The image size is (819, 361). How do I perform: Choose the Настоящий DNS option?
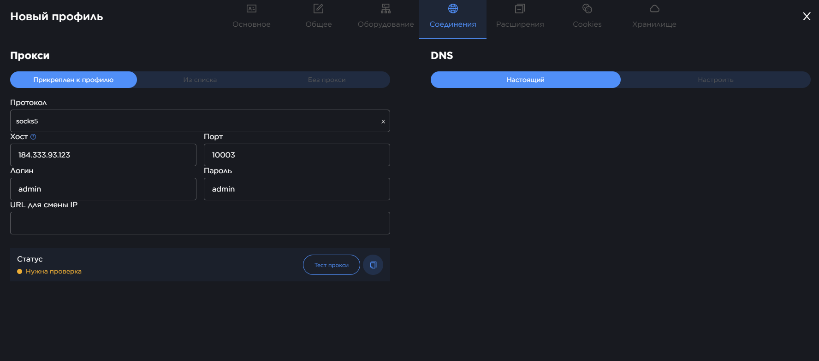pyautogui.click(x=525, y=80)
